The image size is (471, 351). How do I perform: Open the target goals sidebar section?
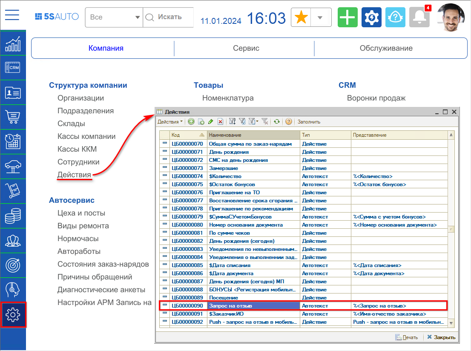[13, 265]
